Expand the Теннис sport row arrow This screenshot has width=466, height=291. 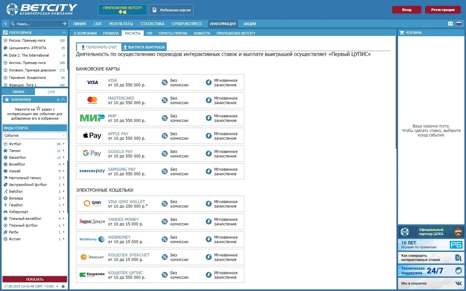[x=64, y=151]
